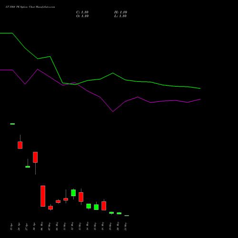Select the green candle for 15 May
Viewport: 238px width, 238px height.
click(x=96, y=207)
